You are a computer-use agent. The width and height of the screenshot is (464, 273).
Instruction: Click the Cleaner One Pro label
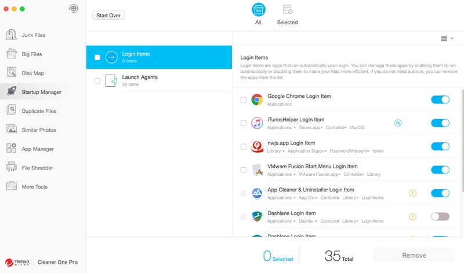point(57,262)
